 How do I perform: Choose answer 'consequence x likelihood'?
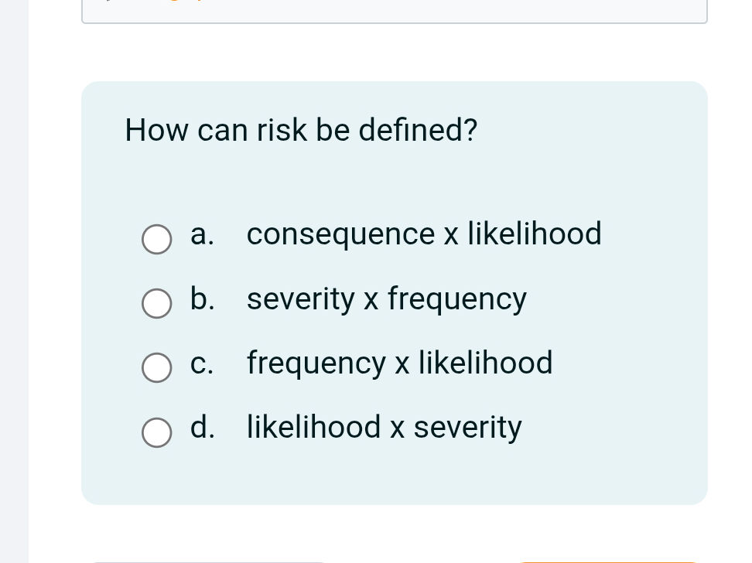[424, 234]
